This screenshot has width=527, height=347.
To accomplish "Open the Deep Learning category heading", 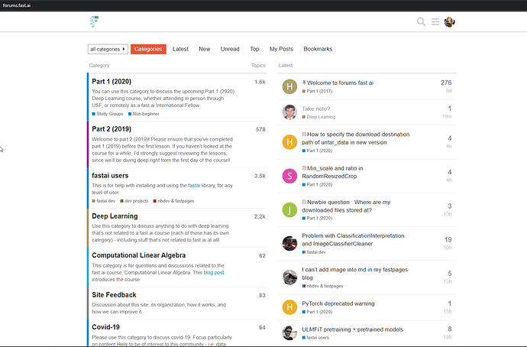I will [115, 216].
